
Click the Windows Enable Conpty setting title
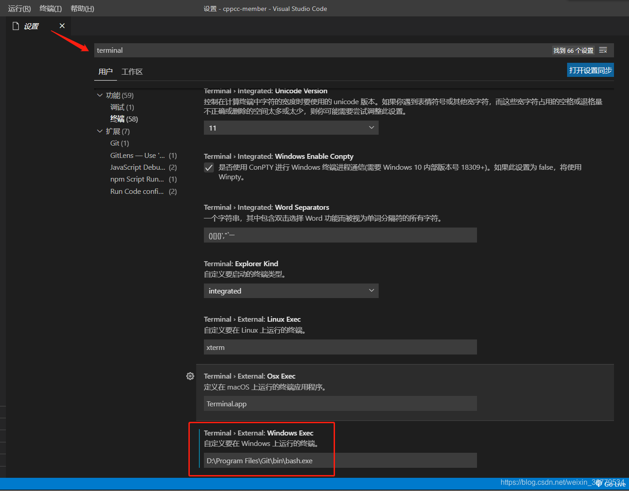click(279, 157)
